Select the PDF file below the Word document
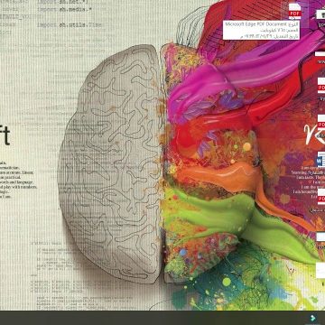This screenshot has height=325, width=325. [321, 197]
